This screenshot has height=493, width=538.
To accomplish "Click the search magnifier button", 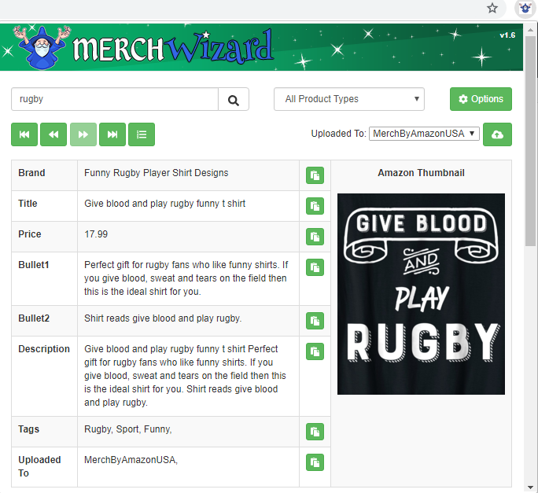I will [234, 100].
